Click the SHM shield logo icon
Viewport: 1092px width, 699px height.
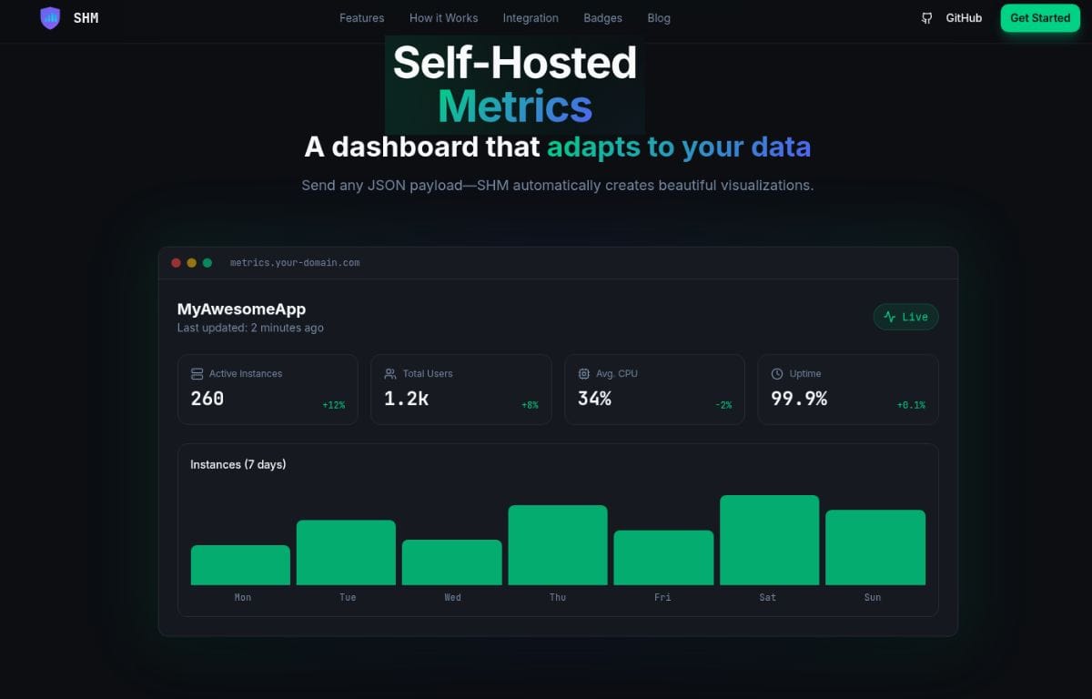tap(50, 17)
